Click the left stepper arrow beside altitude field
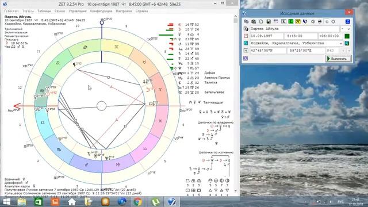The height and width of the screenshot is (207, 368). click(x=344, y=51)
